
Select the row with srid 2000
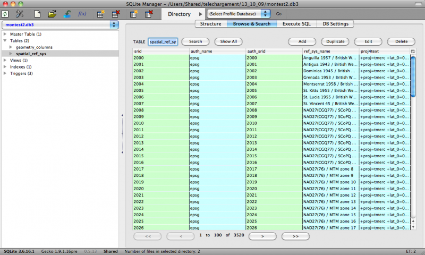click(x=271, y=58)
